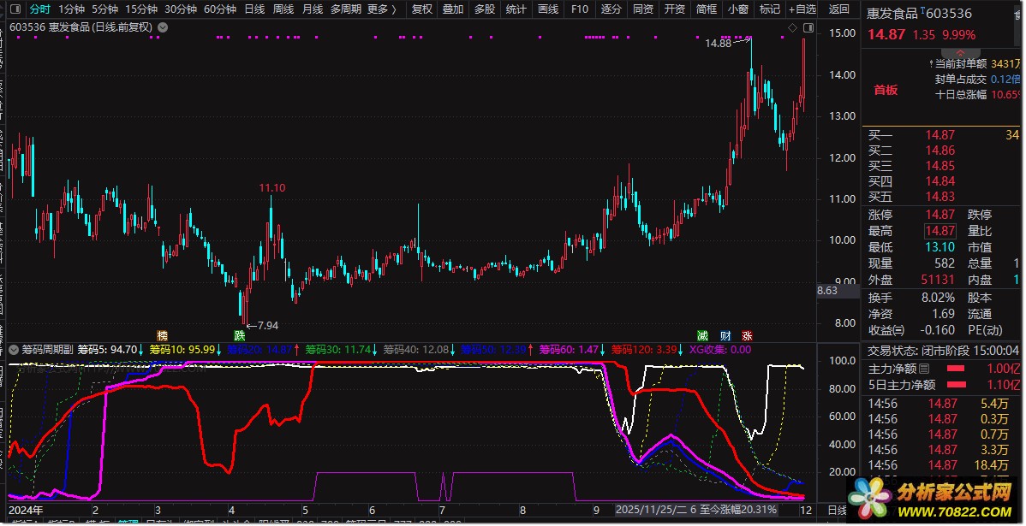
Task: Click the 日线 period label at bottom
Action: coord(838,511)
